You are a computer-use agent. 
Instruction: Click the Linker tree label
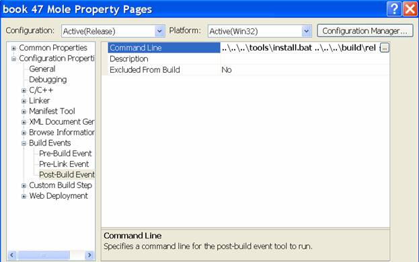point(39,100)
